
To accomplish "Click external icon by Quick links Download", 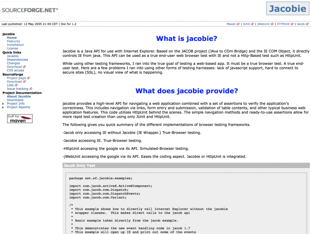I will (24, 67).
